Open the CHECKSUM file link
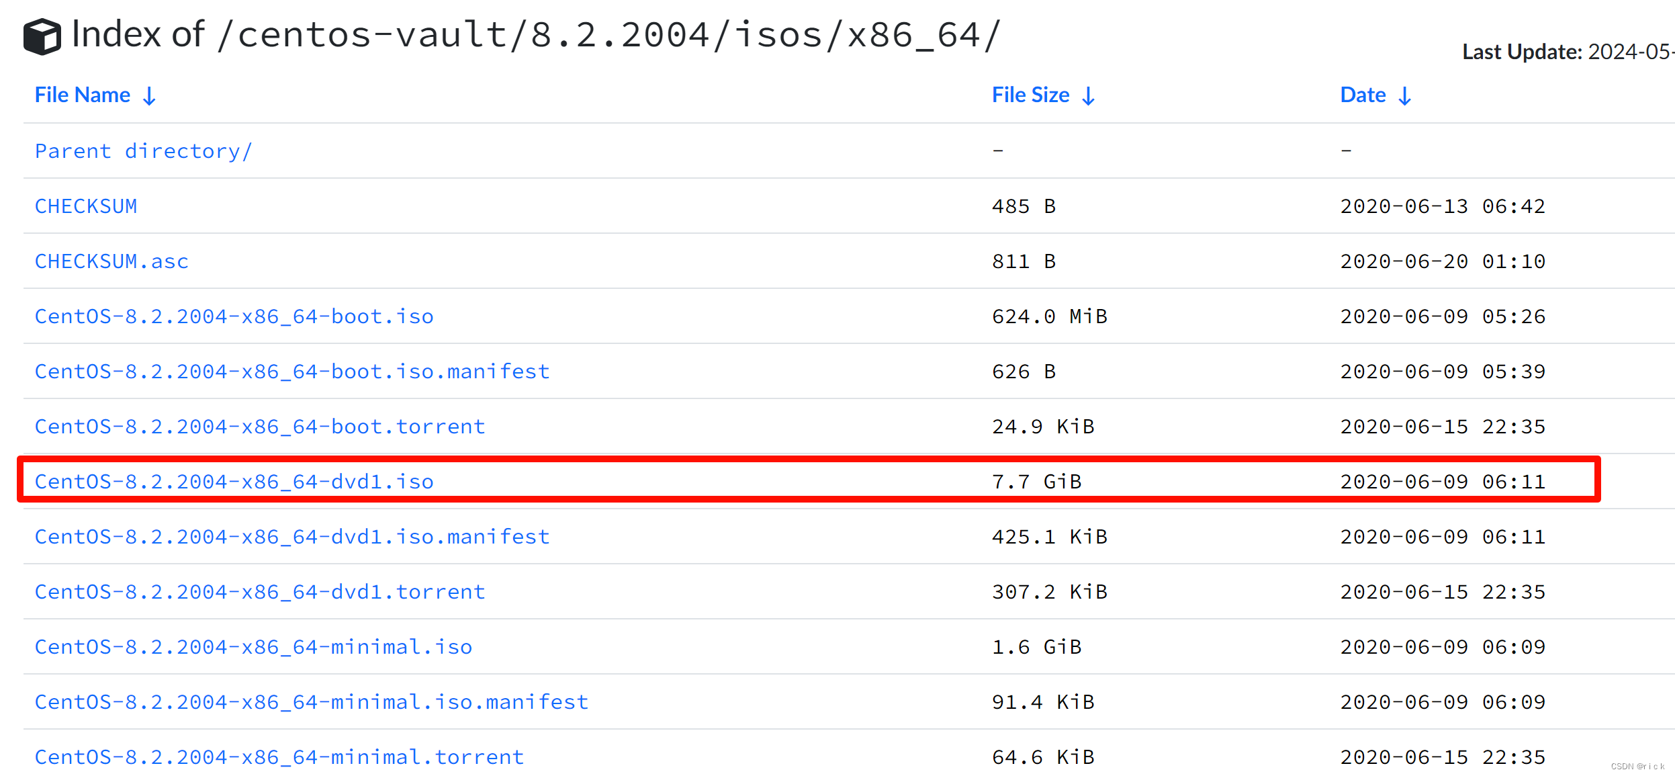This screenshot has height=776, width=1675. point(86,206)
